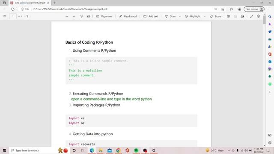Click text Importing Packages R/Python

(96, 105)
